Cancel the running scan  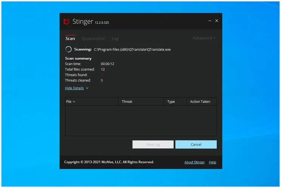(x=196, y=145)
